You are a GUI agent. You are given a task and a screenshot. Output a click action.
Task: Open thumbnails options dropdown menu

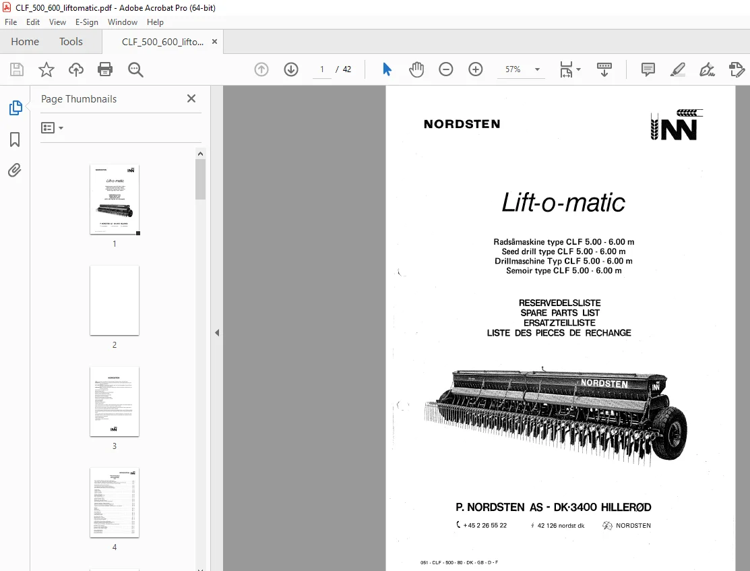point(52,128)
